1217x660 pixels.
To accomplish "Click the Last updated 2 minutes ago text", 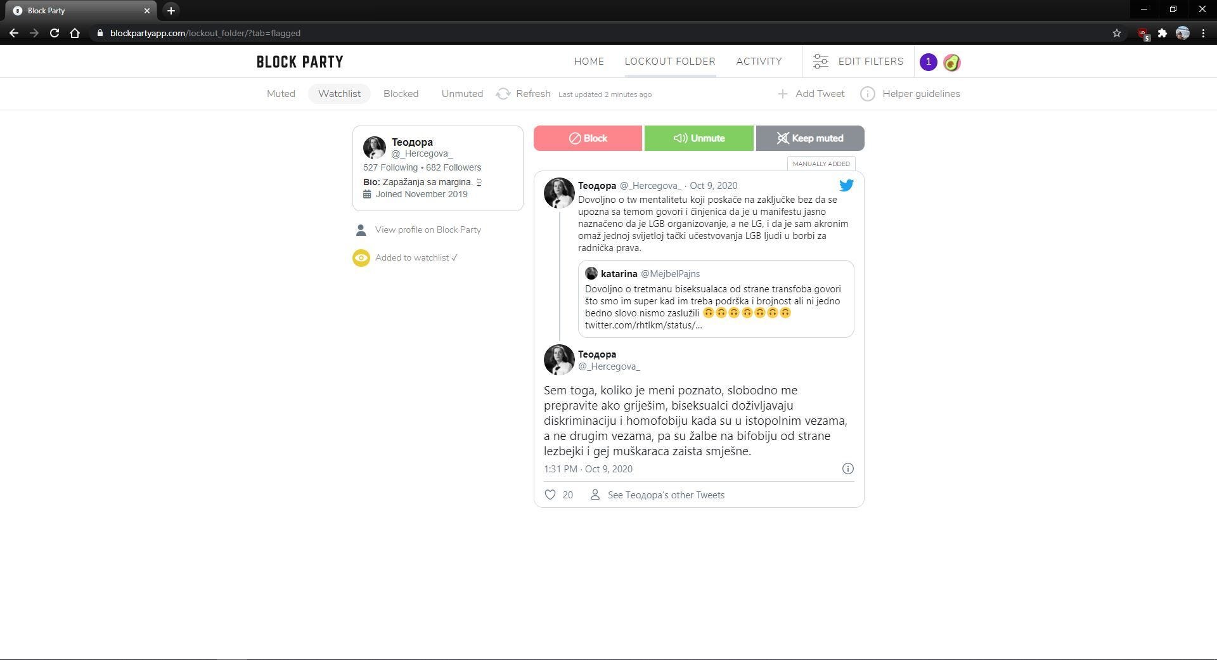I will click(605, 94).
